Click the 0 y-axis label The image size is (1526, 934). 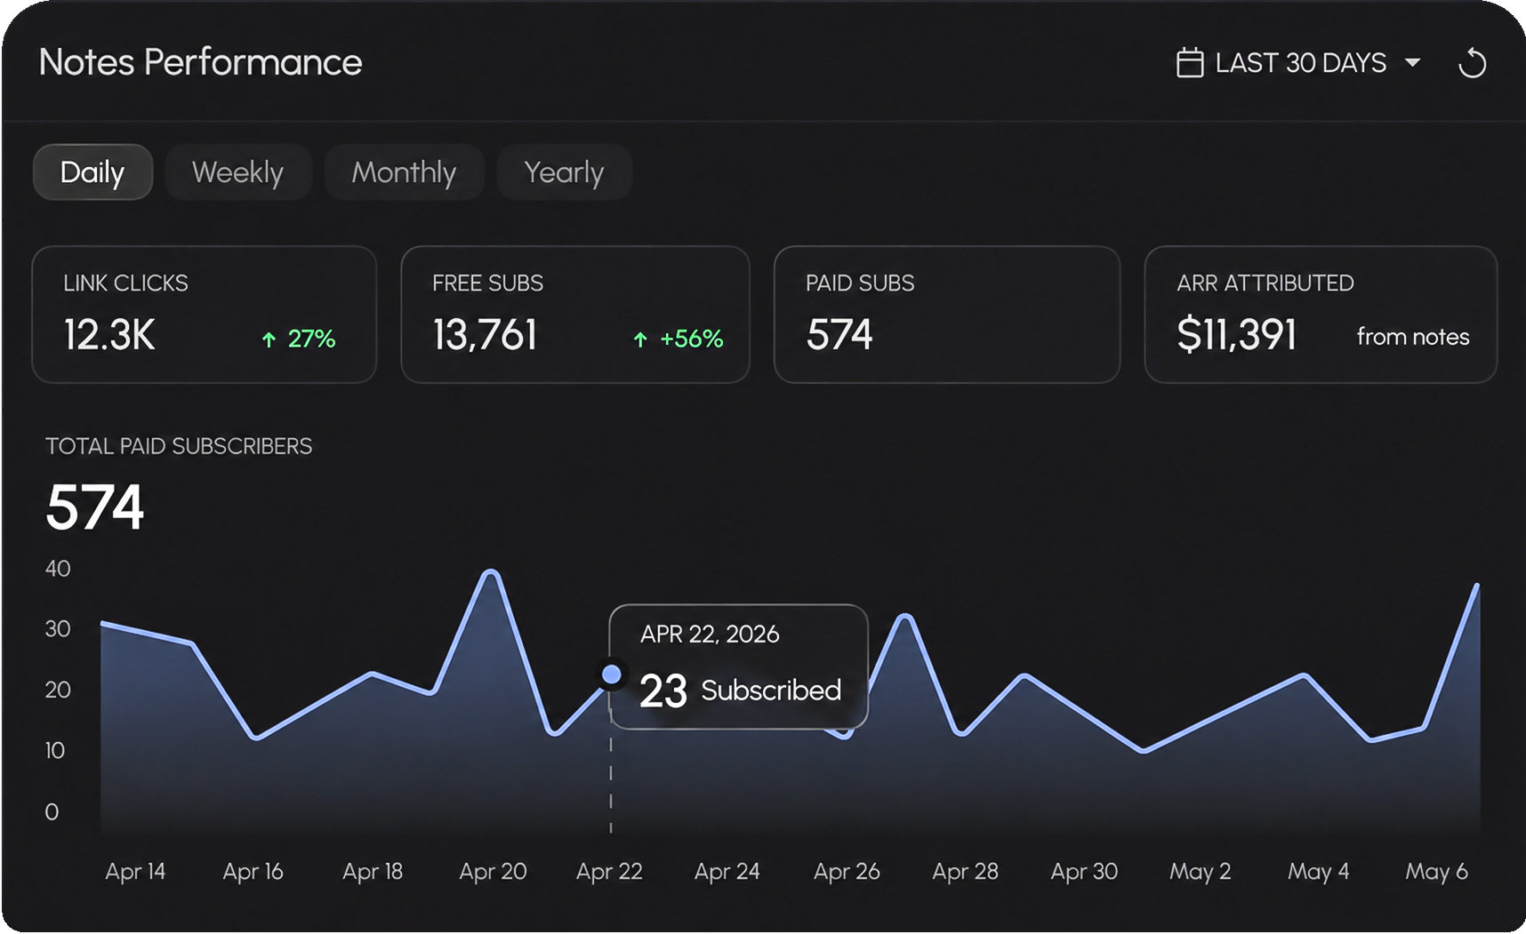[52, 811]
